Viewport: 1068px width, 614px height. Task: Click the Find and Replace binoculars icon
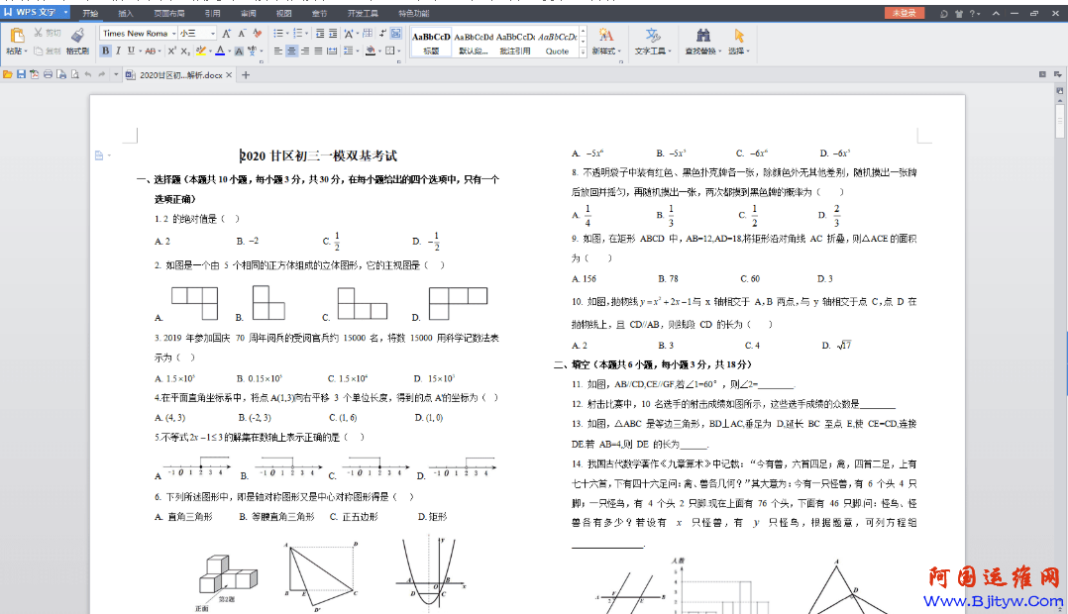702,36
